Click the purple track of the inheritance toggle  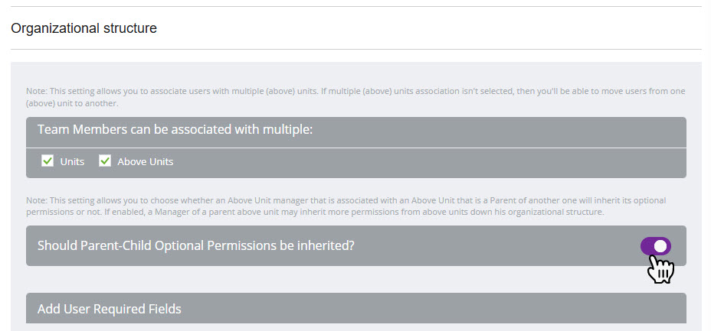click(647, 246)
